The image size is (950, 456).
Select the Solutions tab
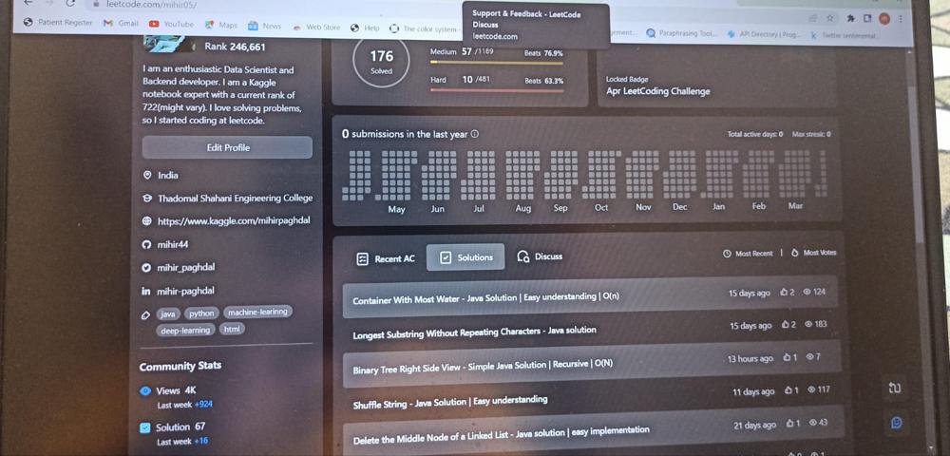coord(465,257)
